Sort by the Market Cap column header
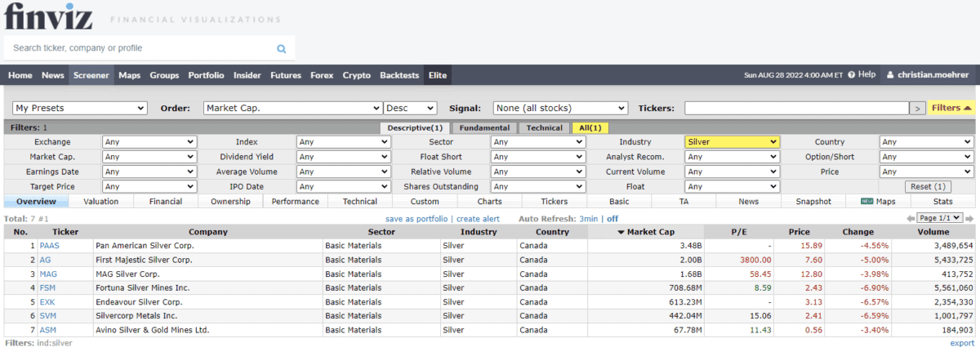 point(645,232)
